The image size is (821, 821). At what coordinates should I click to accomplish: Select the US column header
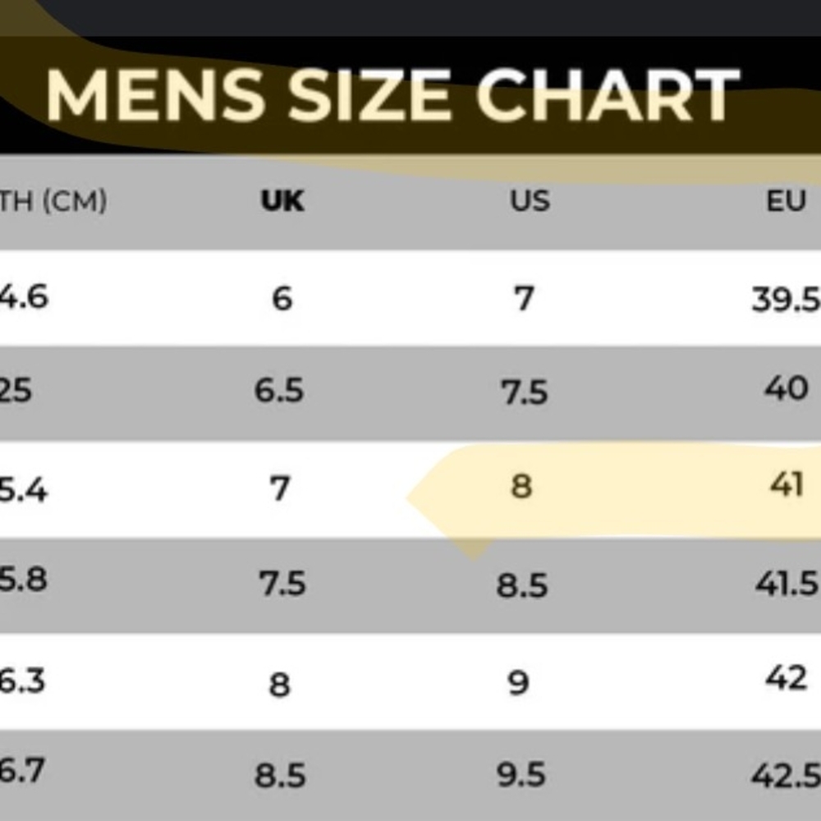tap(530, 200)
